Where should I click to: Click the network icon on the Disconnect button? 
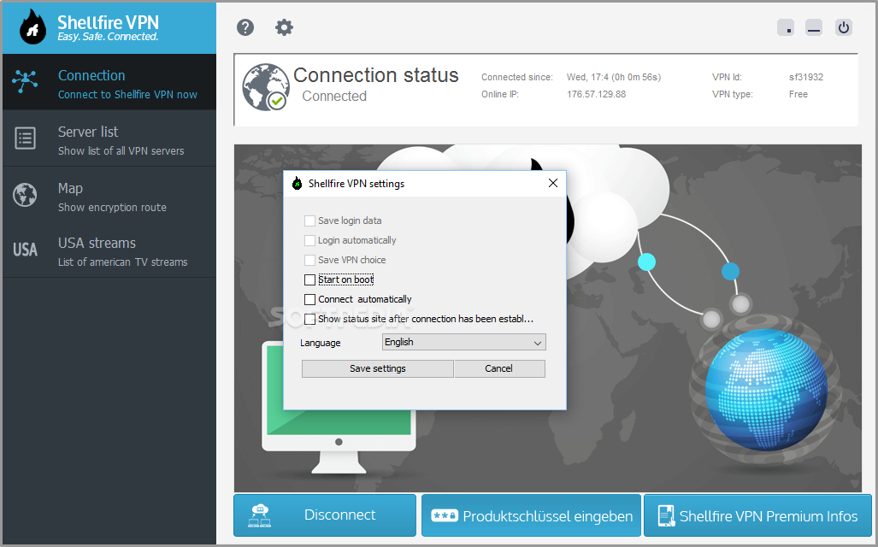tap(259, 515)
